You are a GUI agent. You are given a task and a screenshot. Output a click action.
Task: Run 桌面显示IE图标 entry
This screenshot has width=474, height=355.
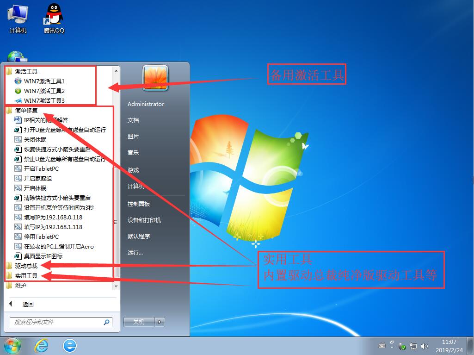click(39, 256)
